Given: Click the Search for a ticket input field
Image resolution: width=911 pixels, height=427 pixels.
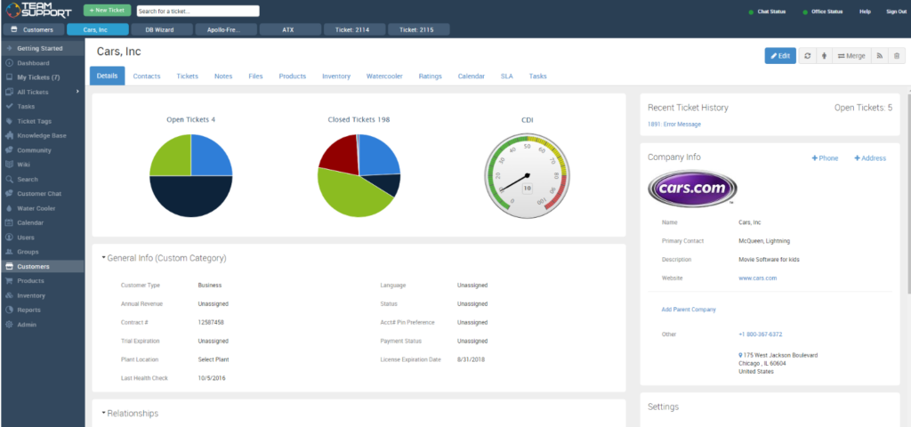Looking at the screenshot, I should pyautogui.click(x=198, y=11).
